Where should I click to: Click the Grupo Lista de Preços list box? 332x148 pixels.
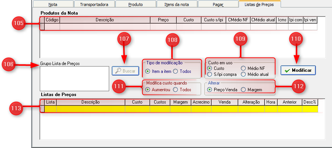click(74, 78)
